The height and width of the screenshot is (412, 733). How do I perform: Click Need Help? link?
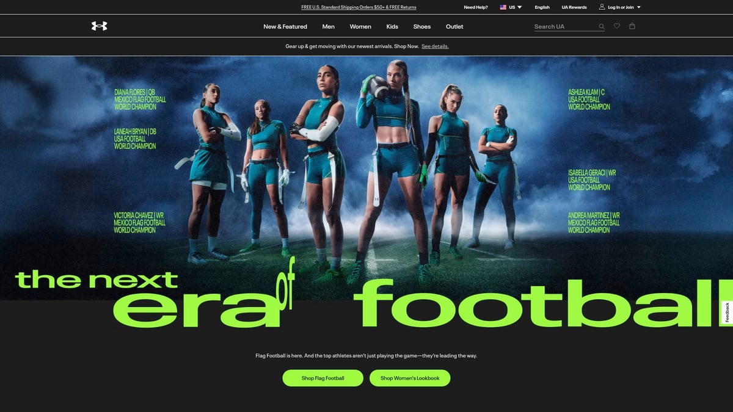pos(476,7)
